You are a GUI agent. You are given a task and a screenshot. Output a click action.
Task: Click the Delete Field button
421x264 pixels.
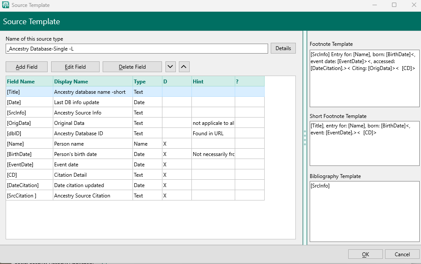(x=132, y=67)
